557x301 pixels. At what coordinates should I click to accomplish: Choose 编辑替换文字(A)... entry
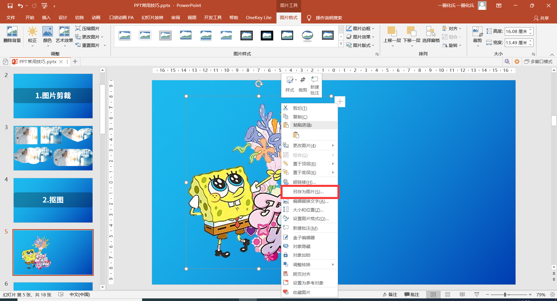[309, 201]
